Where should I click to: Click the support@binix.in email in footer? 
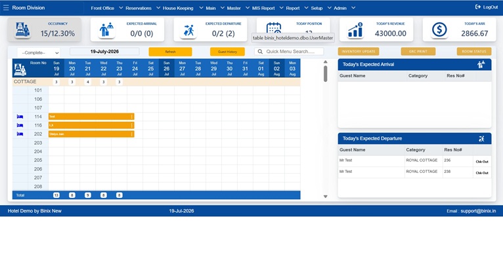pyautogui.click(x=478, y=211)
